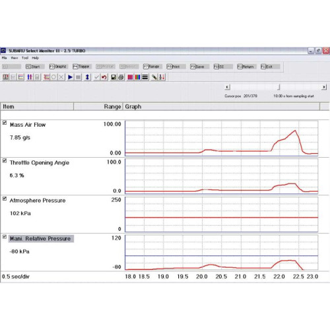This screenshot has height=330, width=330.
Task: Open the Help menu
Action: pos(36,58)
